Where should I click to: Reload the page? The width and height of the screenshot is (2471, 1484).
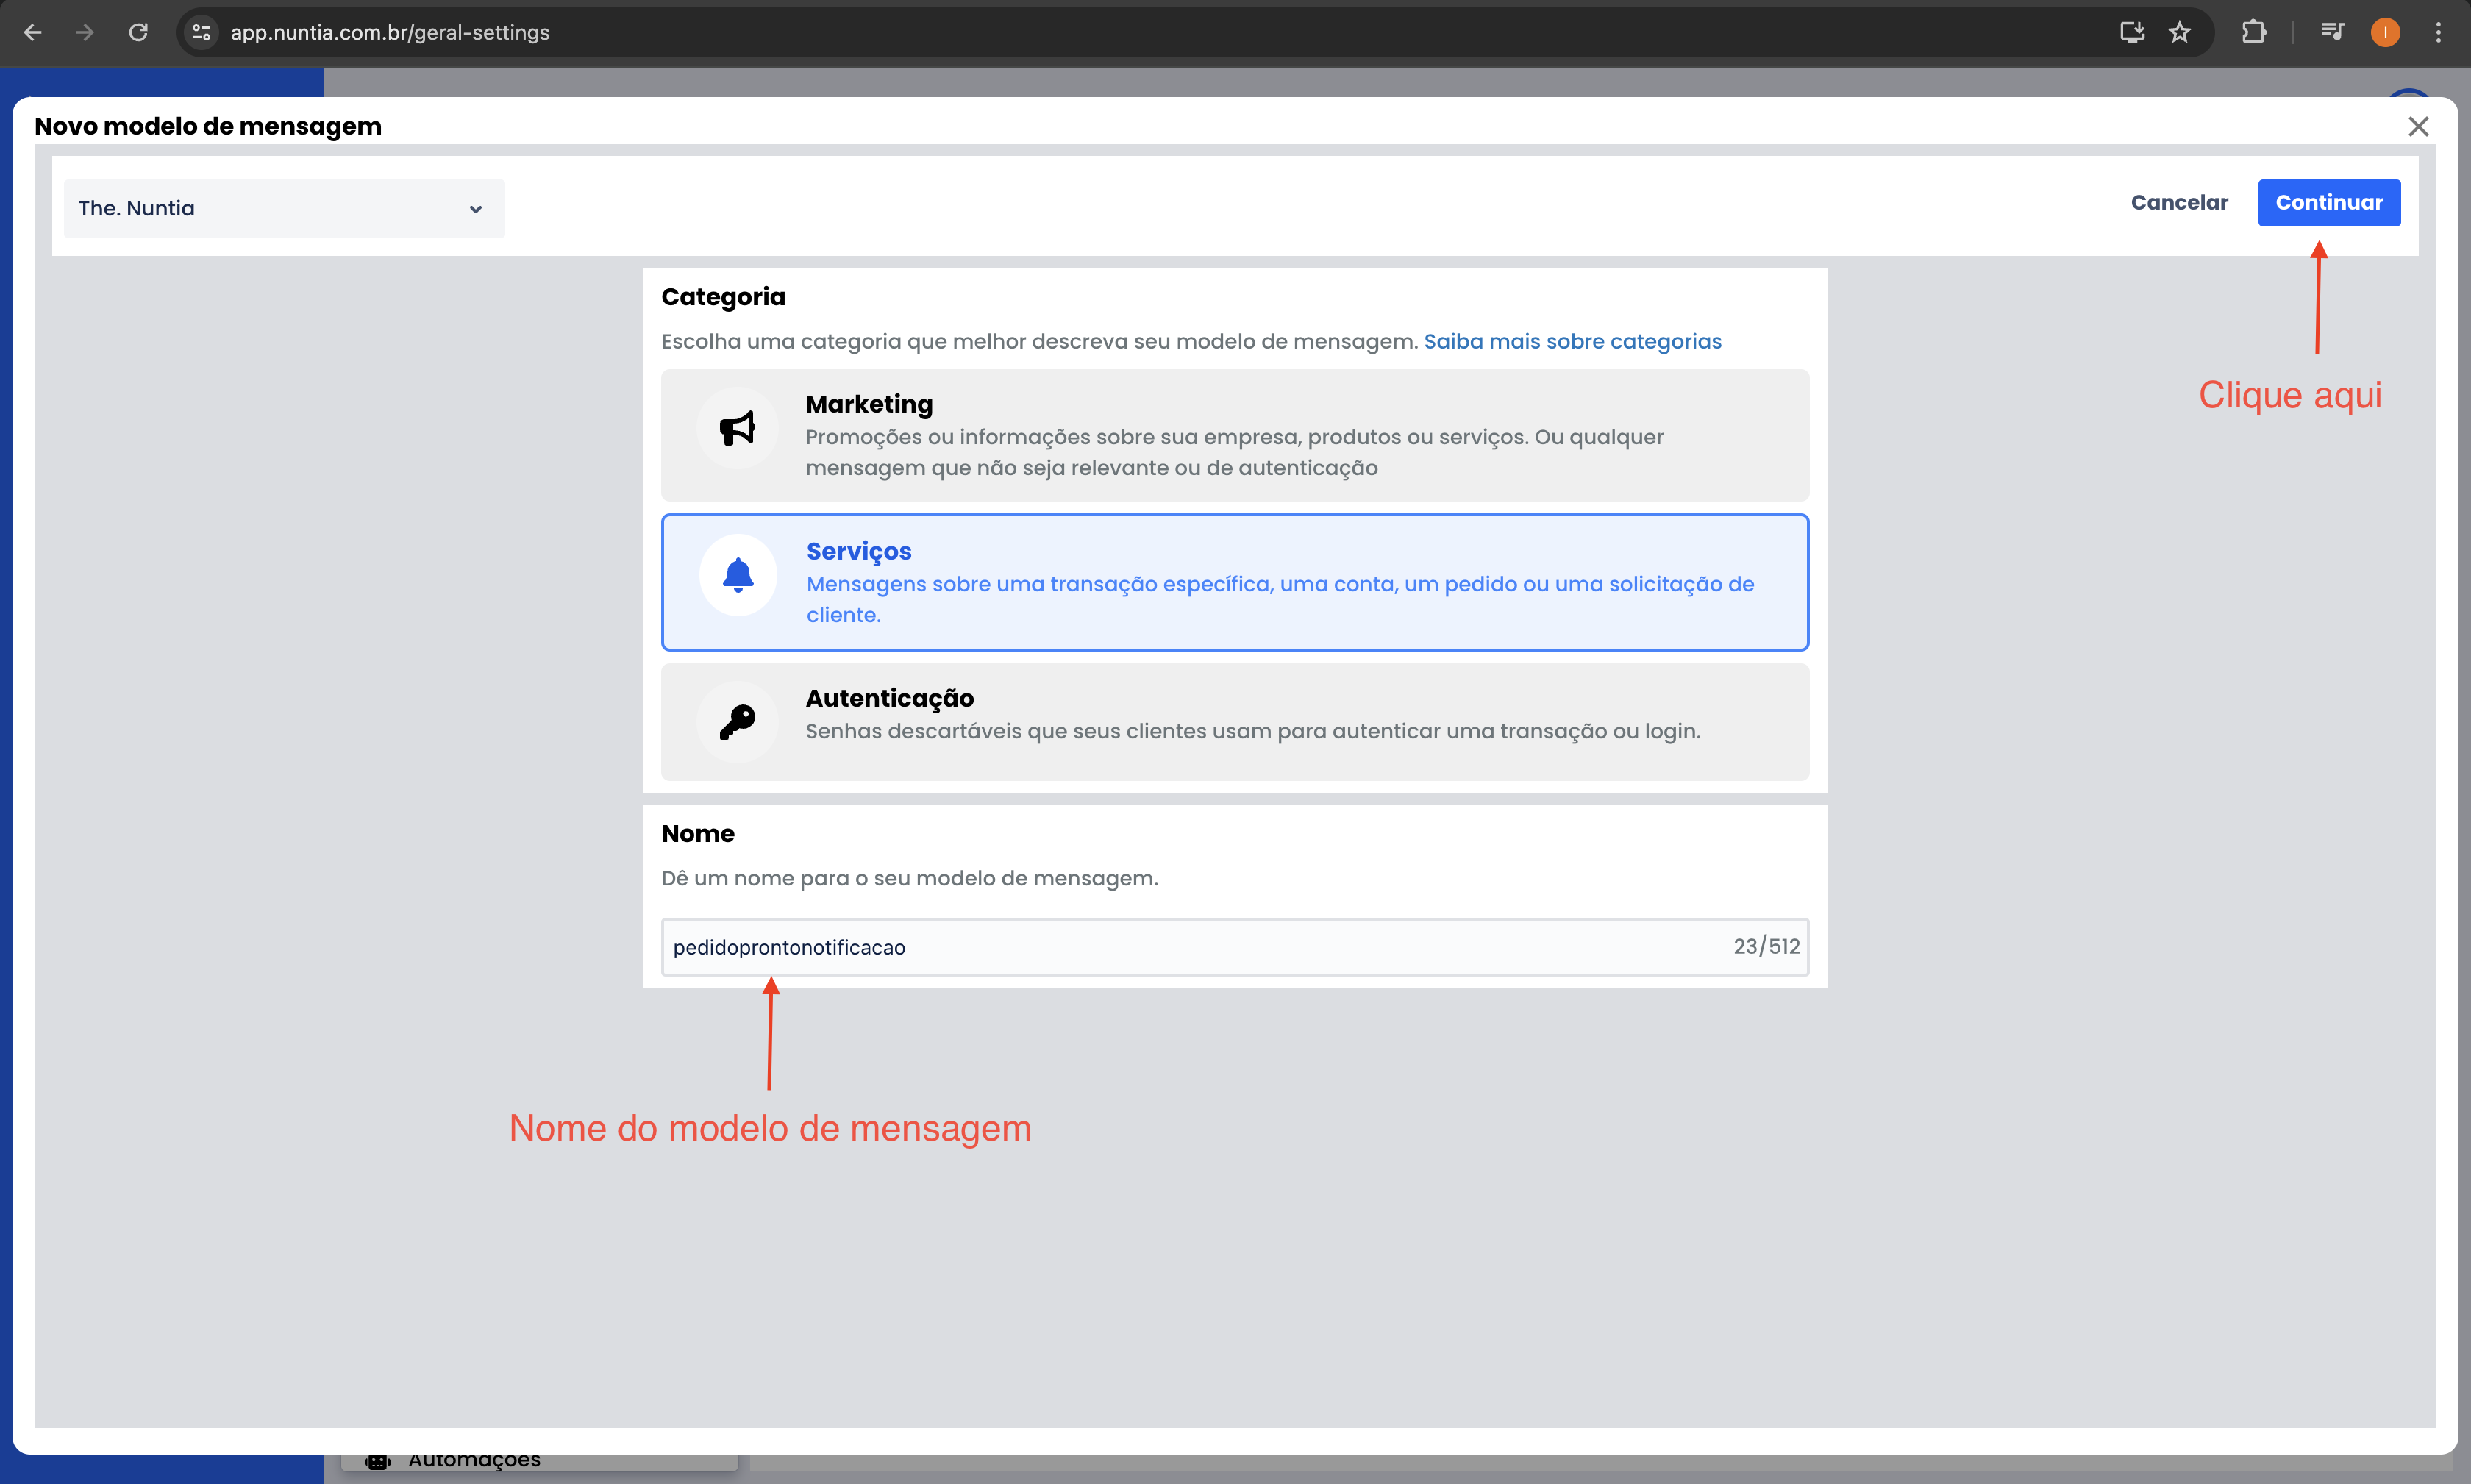[138, 33]
